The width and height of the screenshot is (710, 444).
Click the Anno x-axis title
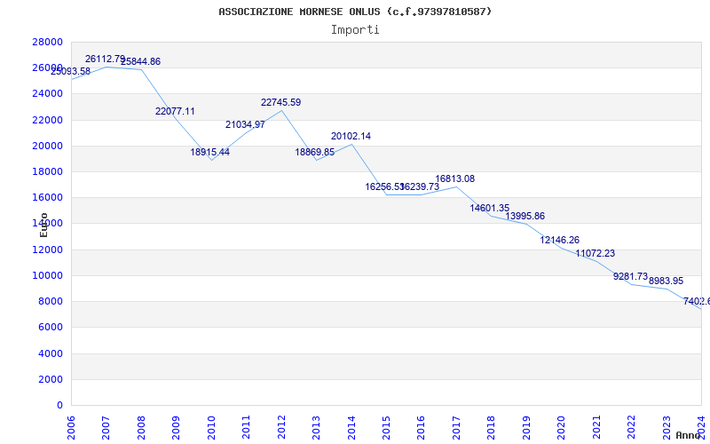click(x=688, y=435)
